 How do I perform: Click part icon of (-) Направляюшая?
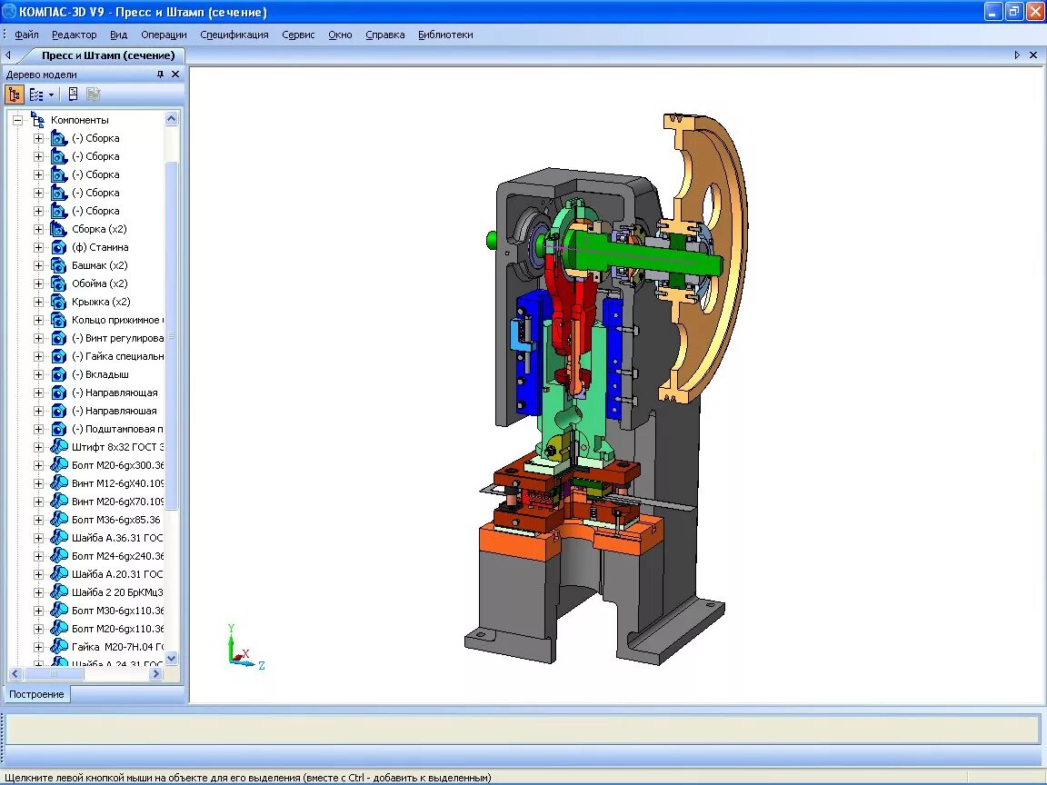click(x=59, y=411)
